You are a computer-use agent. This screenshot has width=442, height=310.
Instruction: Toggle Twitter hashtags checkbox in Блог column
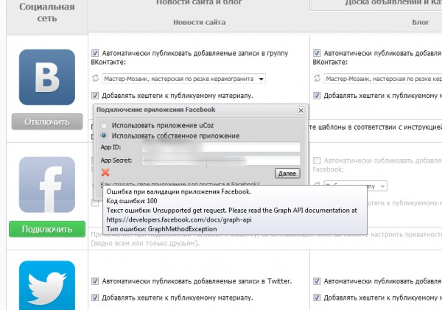317,297
